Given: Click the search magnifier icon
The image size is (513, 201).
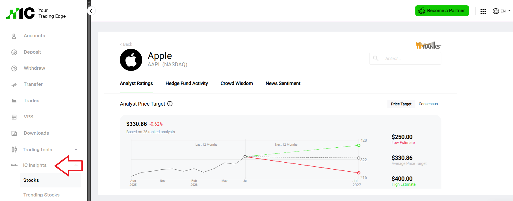Looking at the screenshot, I should coord(376,58).
